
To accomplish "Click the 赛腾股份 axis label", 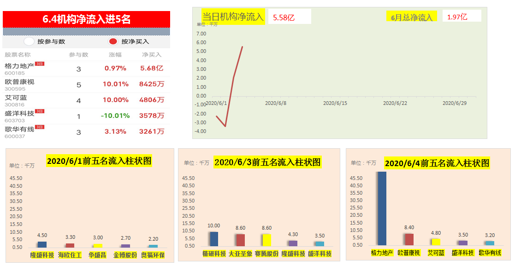I will 266,254.
